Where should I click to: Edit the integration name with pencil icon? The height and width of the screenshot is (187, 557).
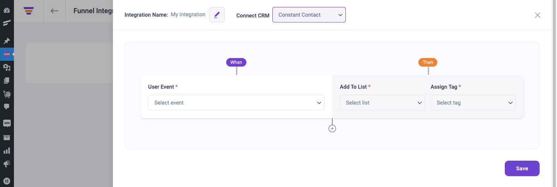tap(217, 15)
